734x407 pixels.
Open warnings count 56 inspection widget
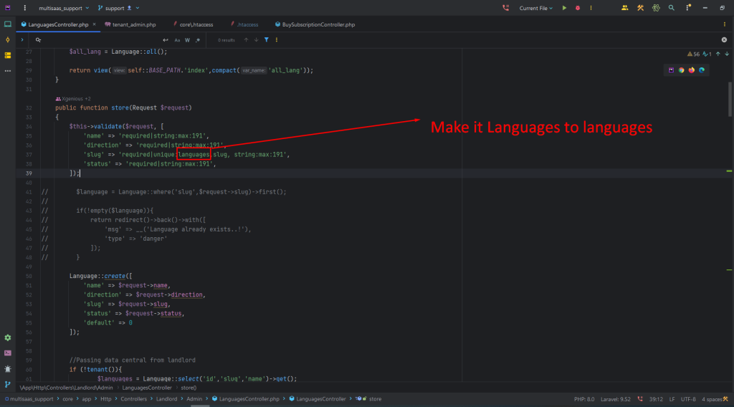(693, 54)
